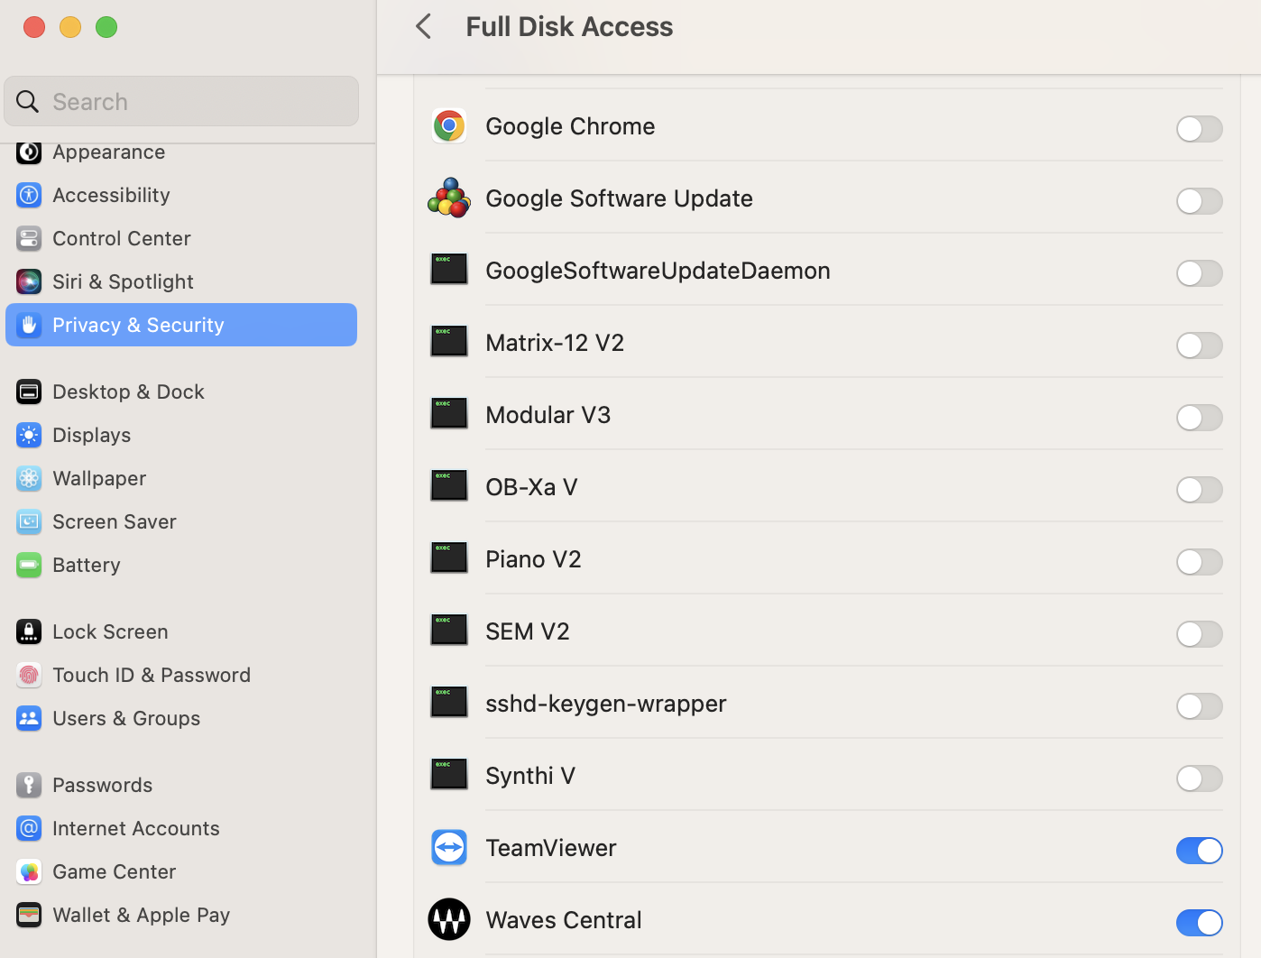
Task: Click the Modular V3 exec icon
Action: coord(449,413)
